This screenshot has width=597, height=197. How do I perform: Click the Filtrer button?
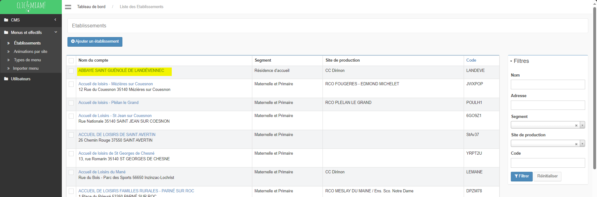pos(521,176)
